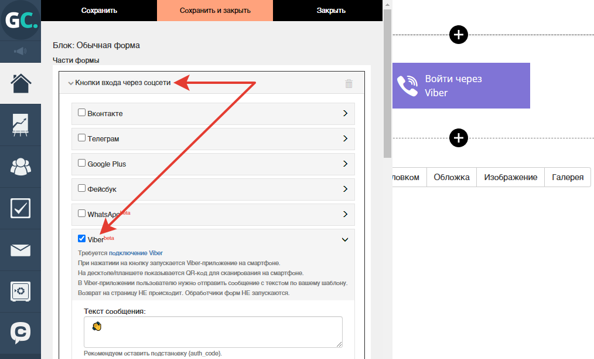The width and height of the screenshot is (594, 359).
Task: Click the Блок: Обычная форма heading
Action: click(96, 46)
